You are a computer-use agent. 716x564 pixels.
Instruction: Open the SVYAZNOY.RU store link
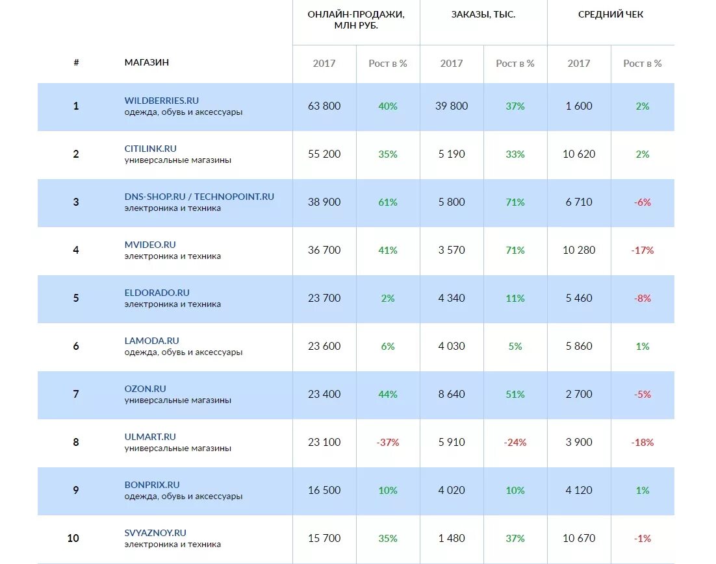pos(155,532)
